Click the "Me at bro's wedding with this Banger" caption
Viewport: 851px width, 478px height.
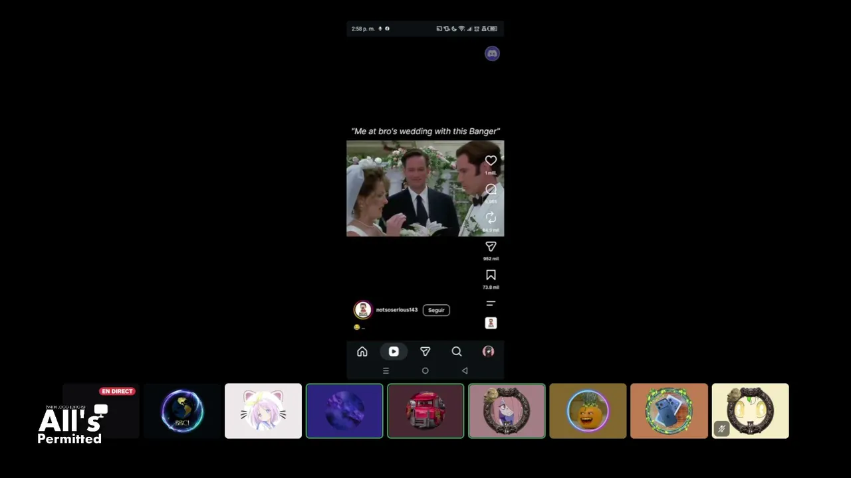click(425, 131)
